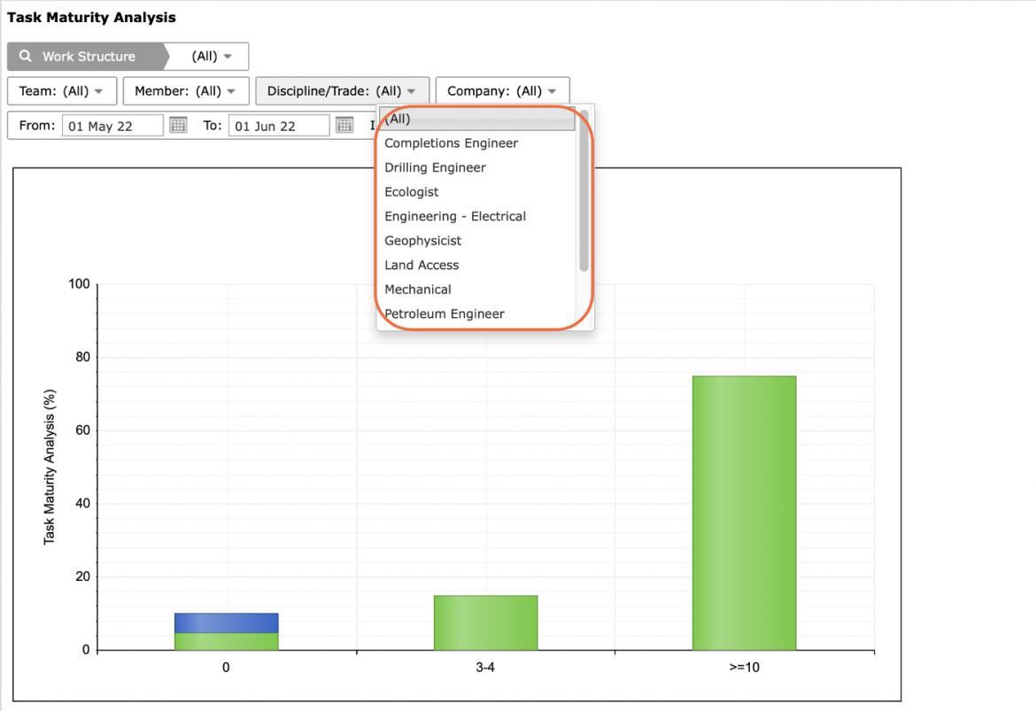Open the Team filter dropdown
Image resolution: width=1036 pixels, height=711 pixels.
point(62,91)
